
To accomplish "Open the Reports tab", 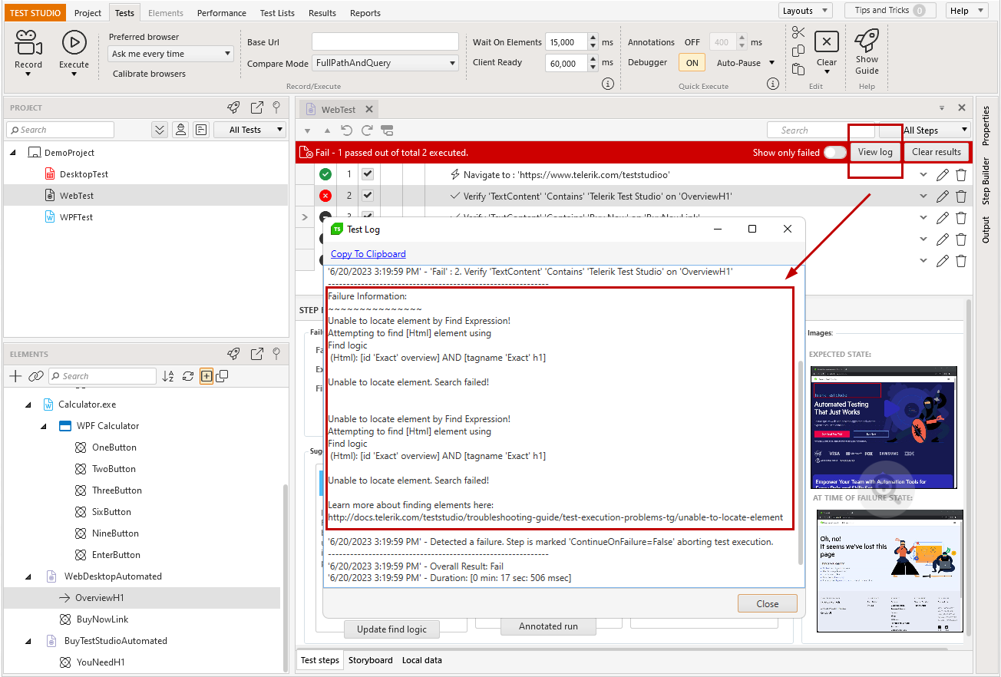I will pyautogui.click(x=365, y=13).
